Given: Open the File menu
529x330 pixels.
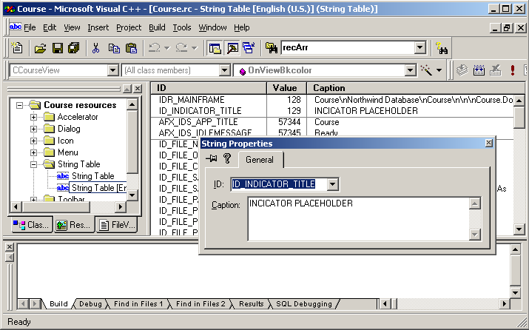Looking at the screenshot, I should (30, 27).
